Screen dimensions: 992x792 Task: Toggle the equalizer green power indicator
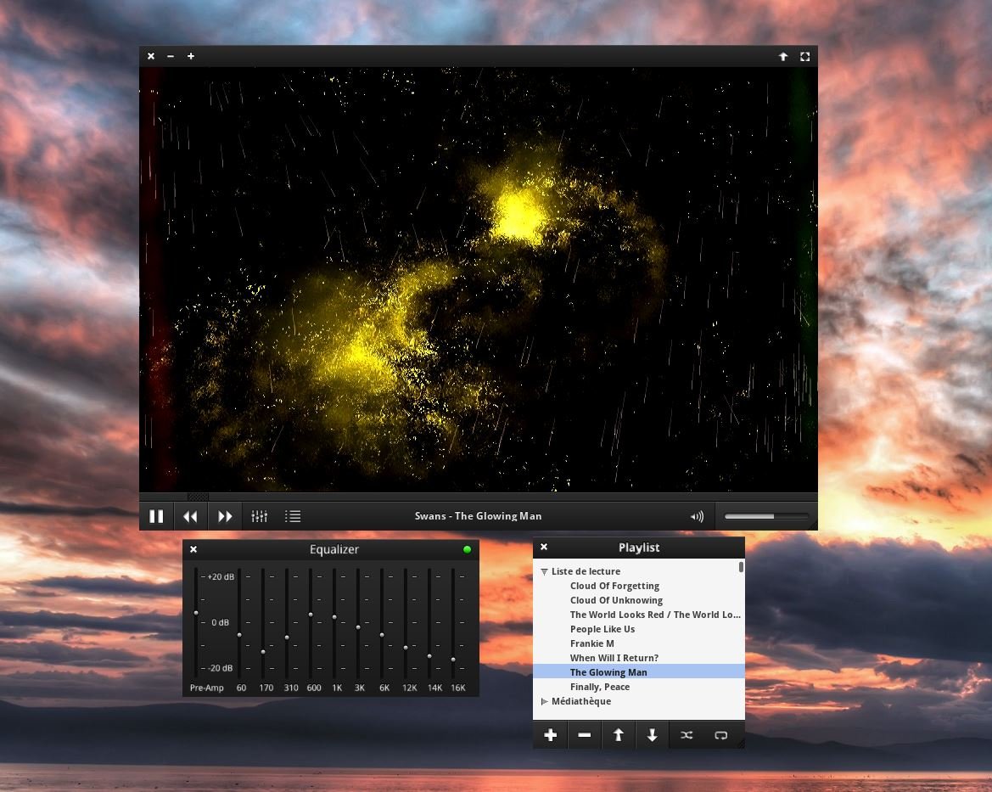point(467,550)
